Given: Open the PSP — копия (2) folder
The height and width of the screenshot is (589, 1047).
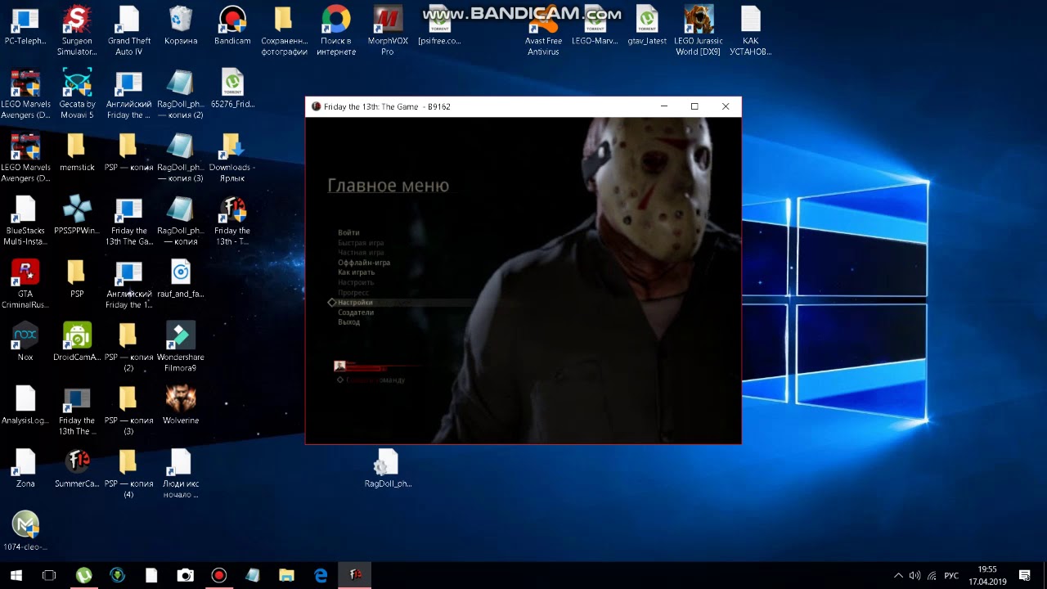Looking at the screenshot, I should pyautogui.click(x=128, y=347).
